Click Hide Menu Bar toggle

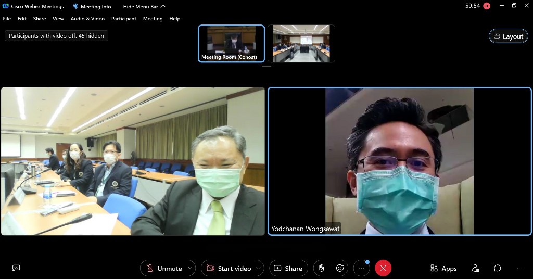(145, 6)
